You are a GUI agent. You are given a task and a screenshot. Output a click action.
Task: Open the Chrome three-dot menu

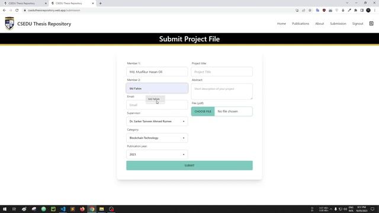[375, 11]
